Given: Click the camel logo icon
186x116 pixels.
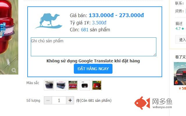Looking at the screenshot, I should (49, 21).
